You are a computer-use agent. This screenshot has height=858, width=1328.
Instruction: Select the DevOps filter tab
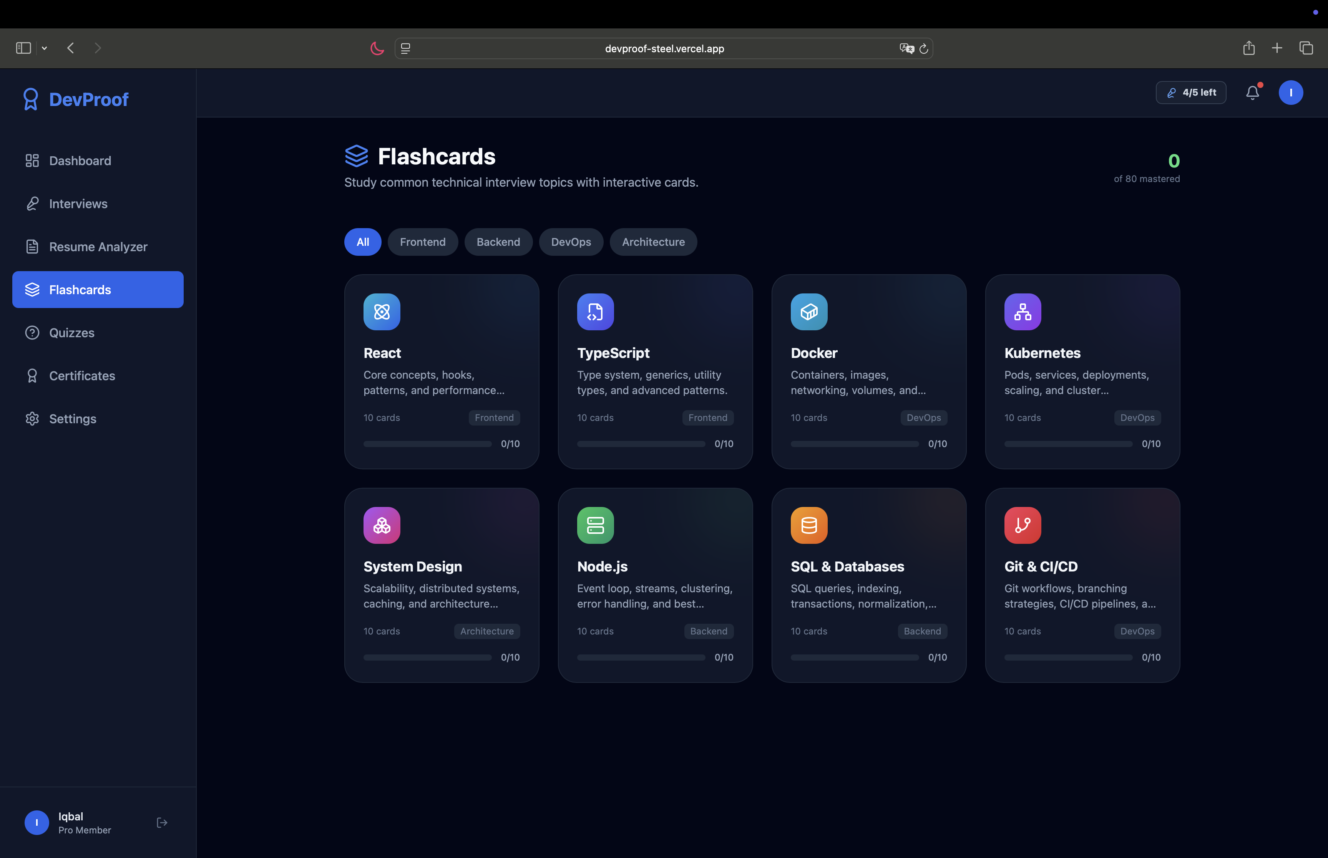click(571, 242)
